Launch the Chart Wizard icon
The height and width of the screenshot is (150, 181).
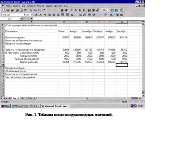point(89,10)
